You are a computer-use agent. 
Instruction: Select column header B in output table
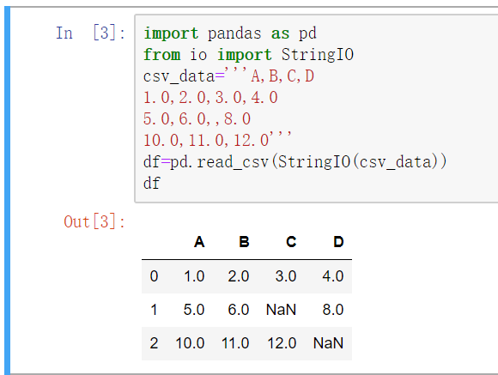click(244, 242)
